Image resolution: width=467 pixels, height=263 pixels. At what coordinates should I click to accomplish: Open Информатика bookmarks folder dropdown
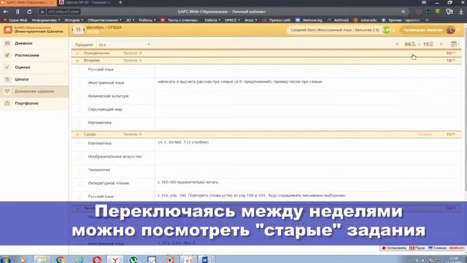tap(46, 20)
